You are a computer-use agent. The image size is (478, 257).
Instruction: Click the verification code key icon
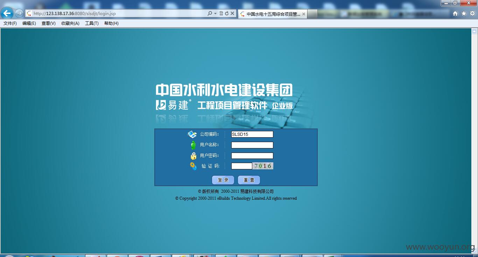[x=193, y=166]
